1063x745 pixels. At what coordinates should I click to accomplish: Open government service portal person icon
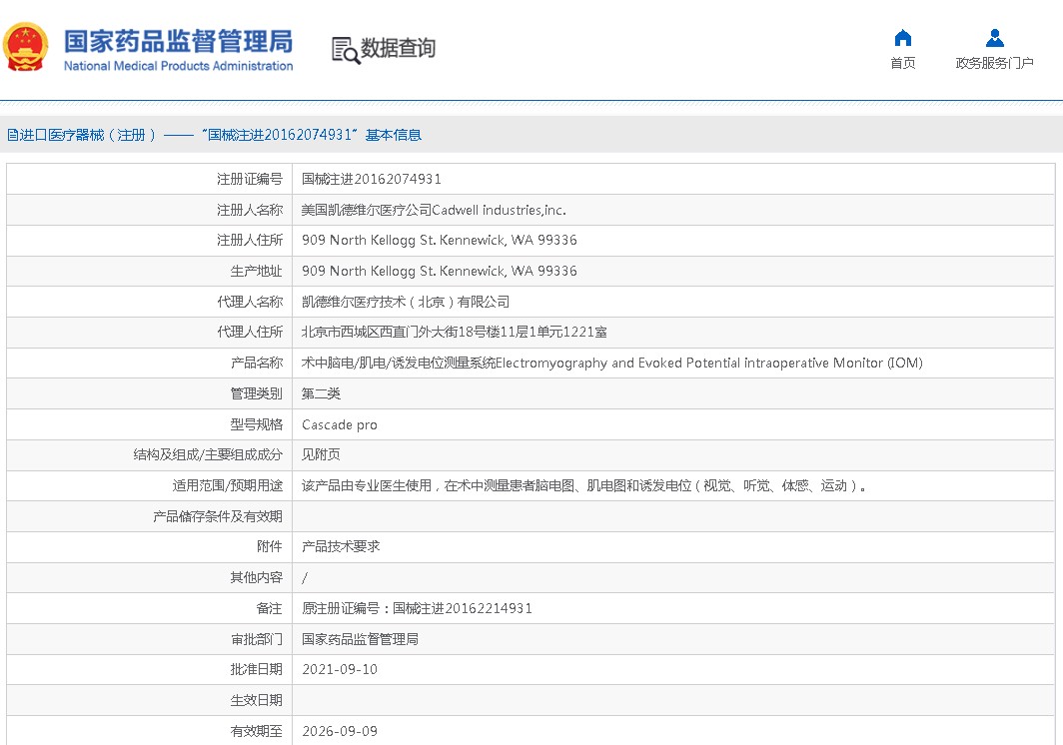pyautogui.click(x=994, y=37)
